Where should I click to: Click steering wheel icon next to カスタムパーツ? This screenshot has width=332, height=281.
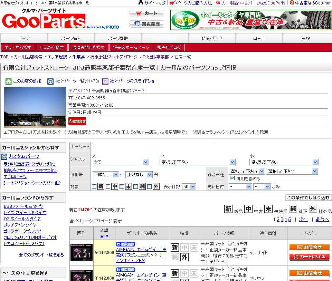click(4, 157)
